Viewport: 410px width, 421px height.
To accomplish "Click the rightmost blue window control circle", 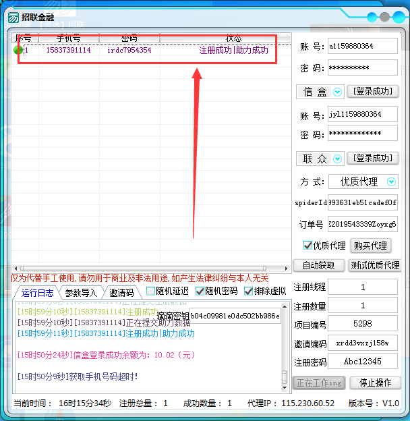I will 399,17.
